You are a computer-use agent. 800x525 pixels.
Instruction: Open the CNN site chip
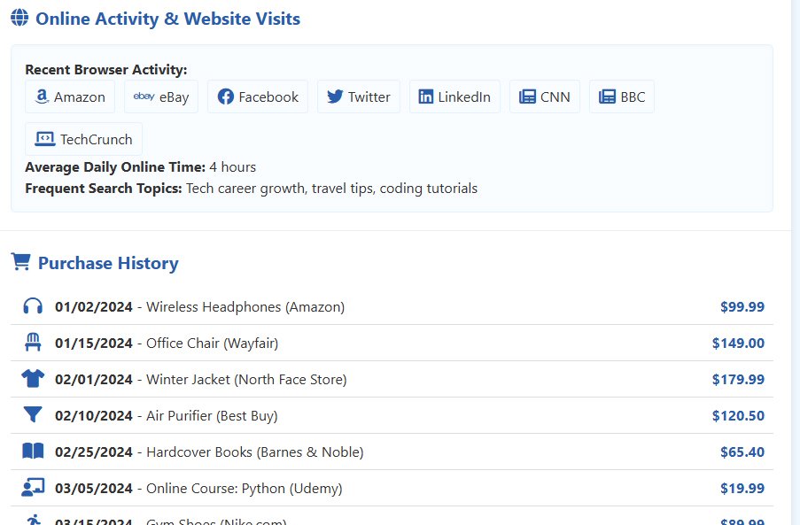click(x=544, y=97)
